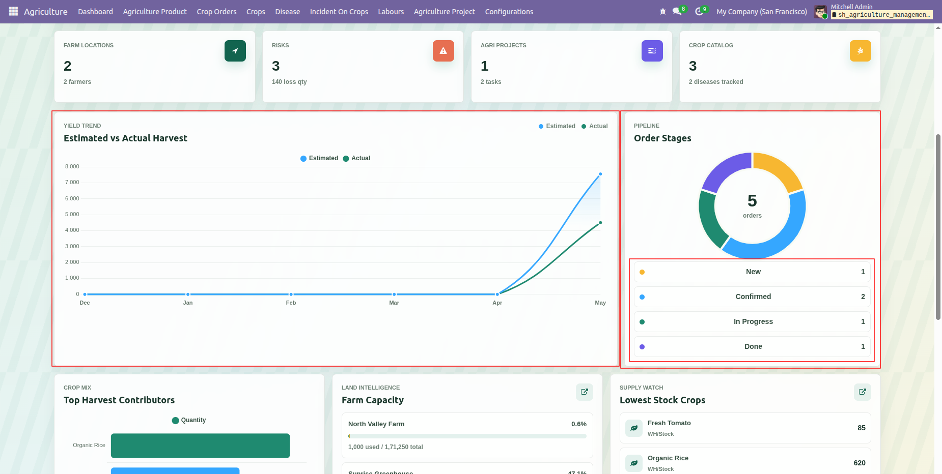Click the yellow donut chart segment
The width and height of the screenshot is (942, 474).
[x=781, y=168]
